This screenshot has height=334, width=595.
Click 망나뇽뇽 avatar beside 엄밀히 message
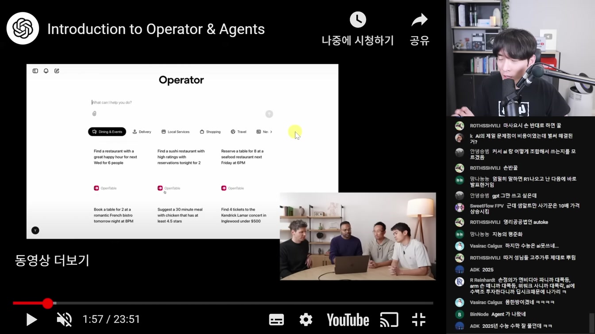point(460,180)
